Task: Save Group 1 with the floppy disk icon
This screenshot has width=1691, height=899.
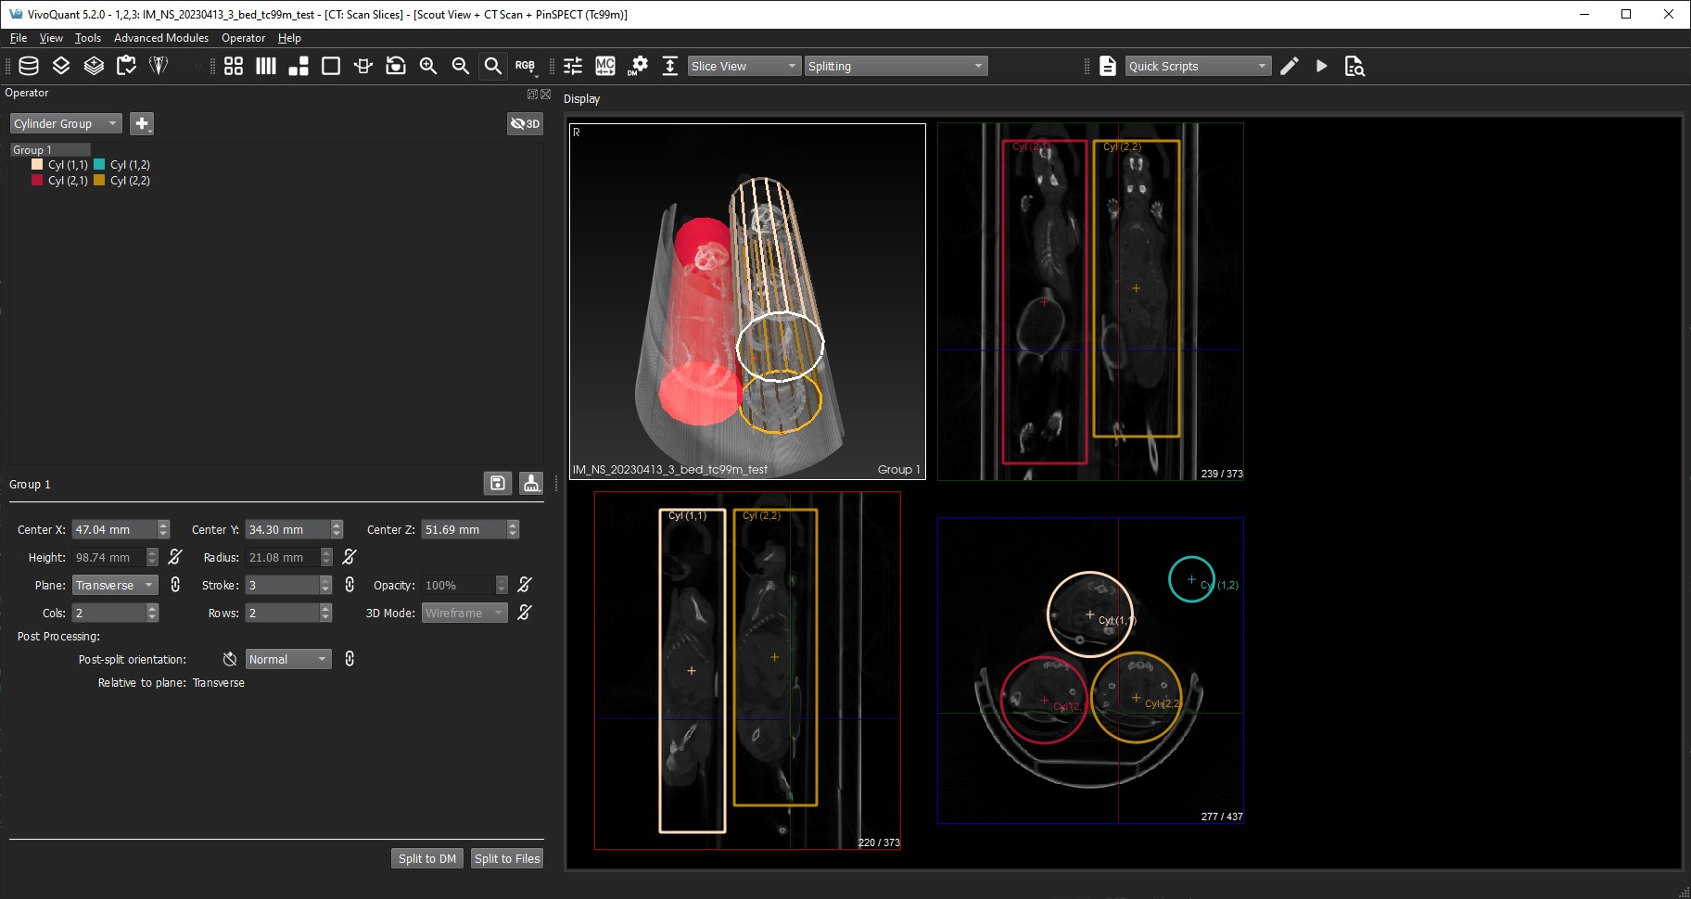Action: (497, 483)
